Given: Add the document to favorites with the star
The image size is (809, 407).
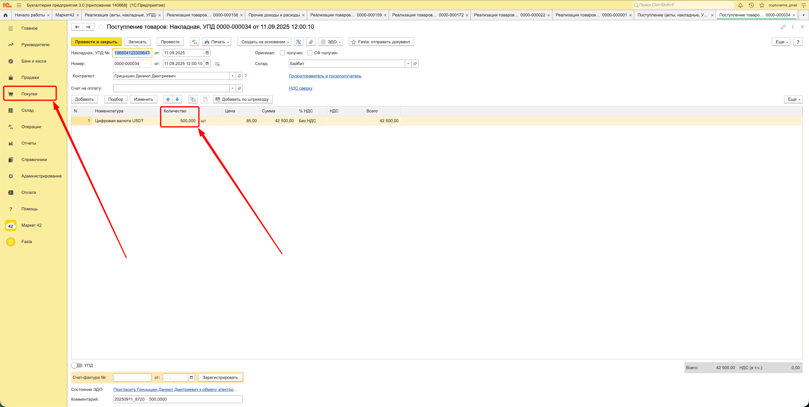Looking at the screenshot, I should tap(101, 27).
